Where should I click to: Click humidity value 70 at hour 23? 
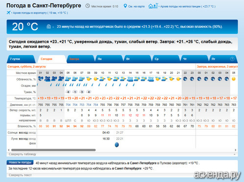click(192, 126)
